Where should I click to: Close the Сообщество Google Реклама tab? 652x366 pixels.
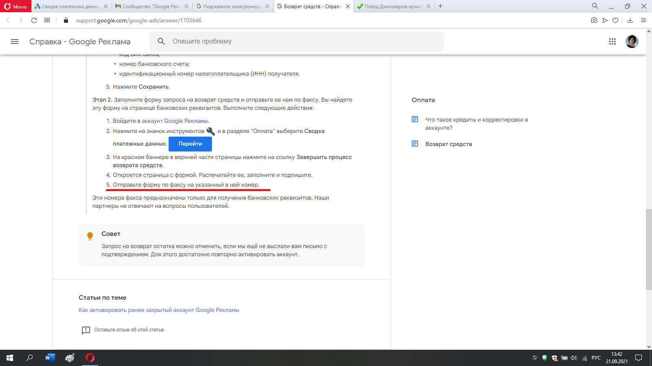coord(186,7)
